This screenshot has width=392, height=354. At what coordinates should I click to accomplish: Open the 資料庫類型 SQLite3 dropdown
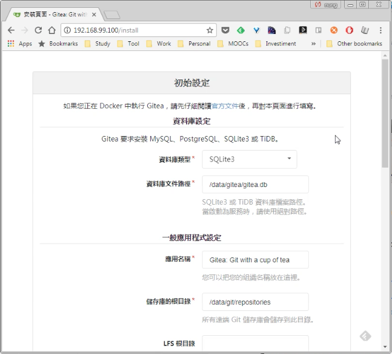tap(249, 159)
